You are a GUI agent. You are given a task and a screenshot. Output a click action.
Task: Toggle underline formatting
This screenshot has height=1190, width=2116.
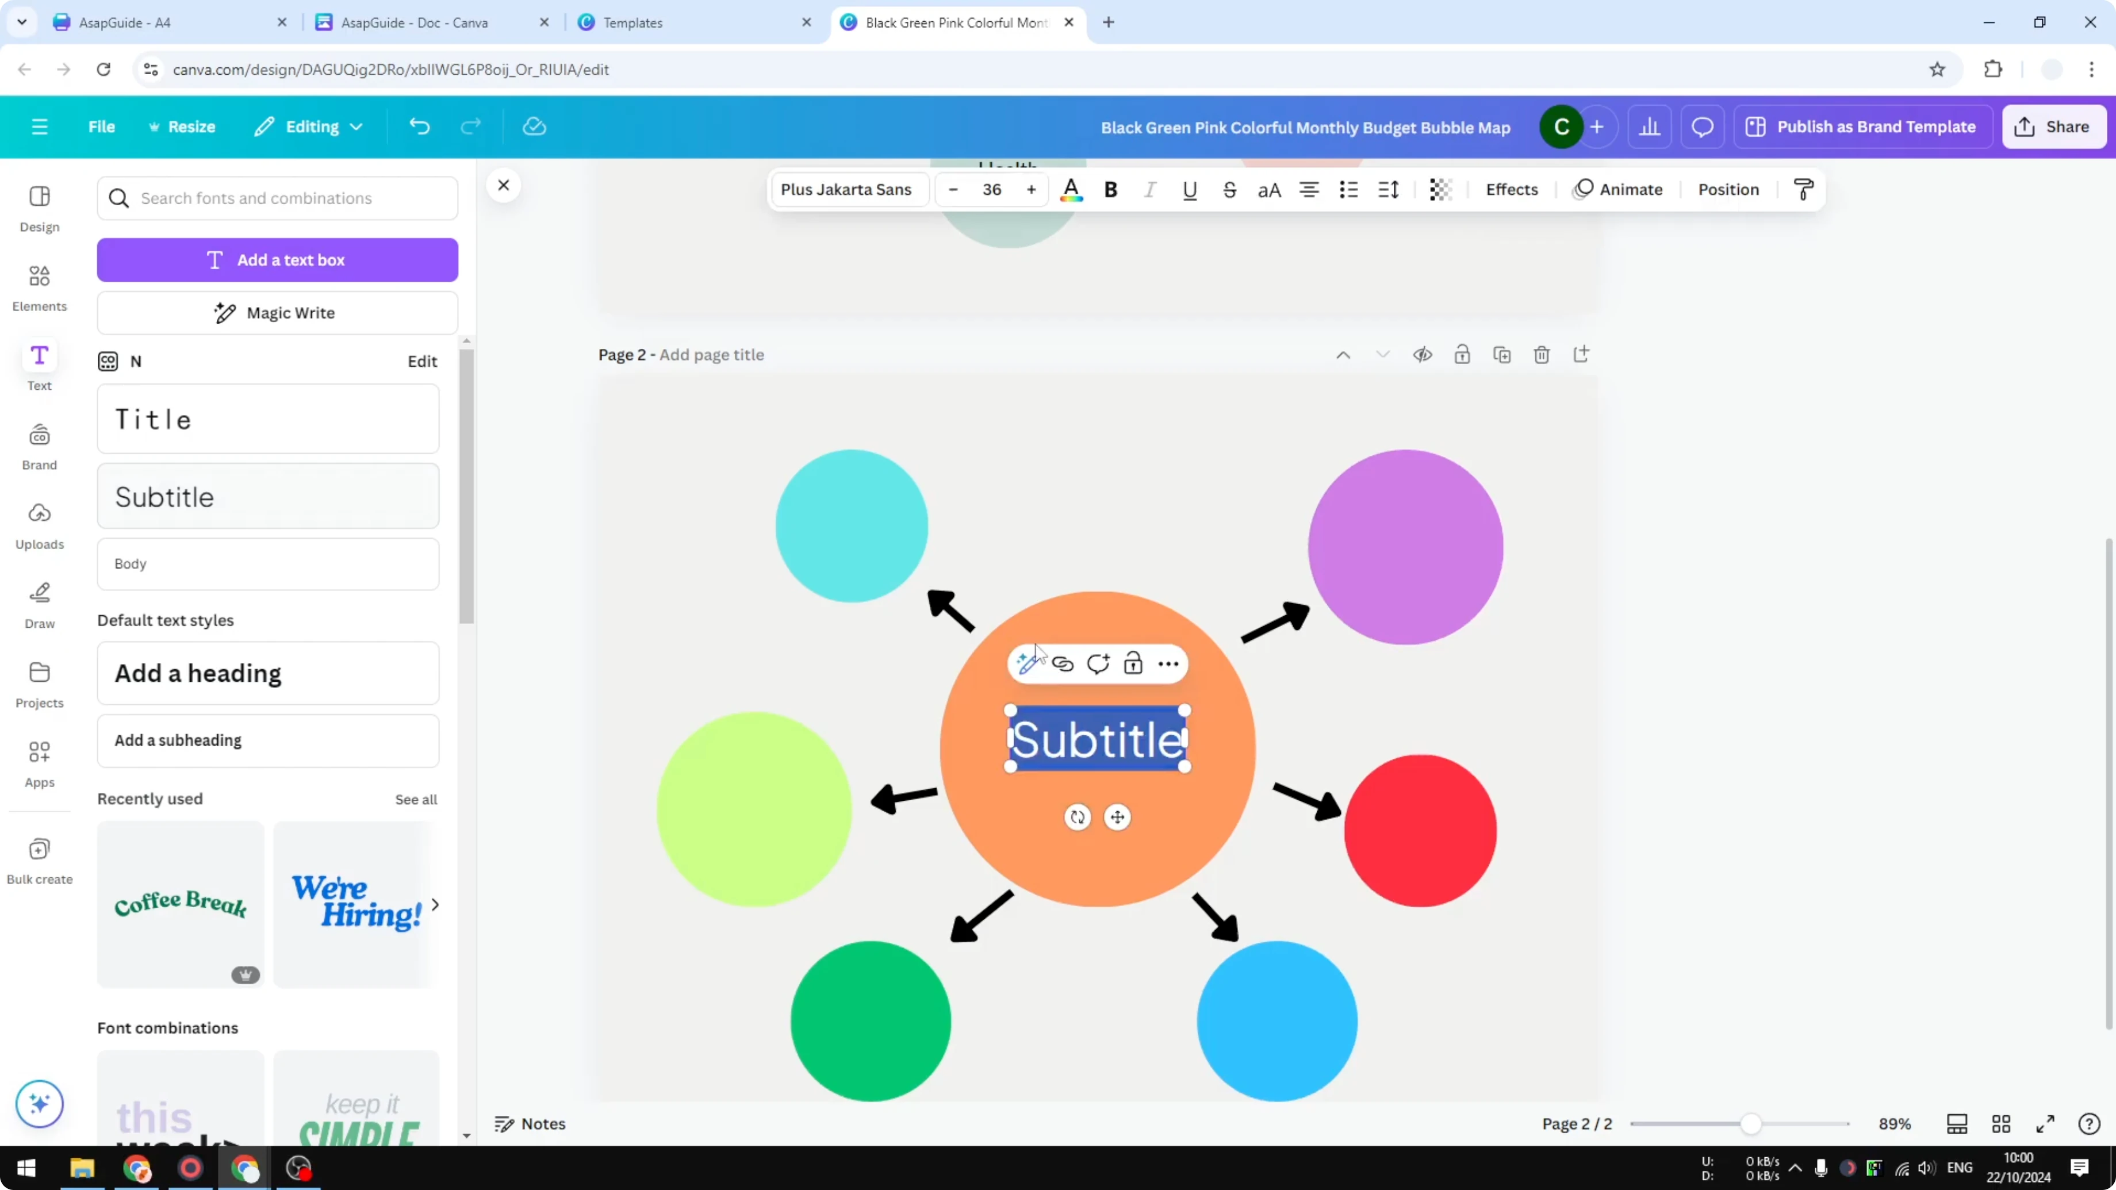(1190, 190)
